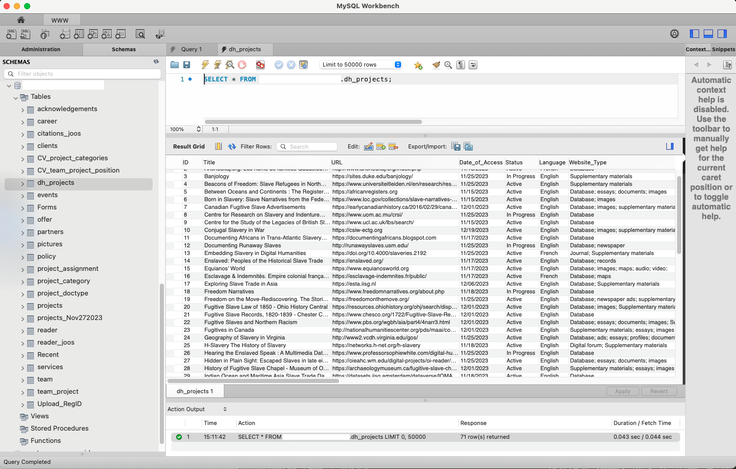
Task: Beautify query with the broom icon
Action: pyautogui.click(x=436, y=65)
